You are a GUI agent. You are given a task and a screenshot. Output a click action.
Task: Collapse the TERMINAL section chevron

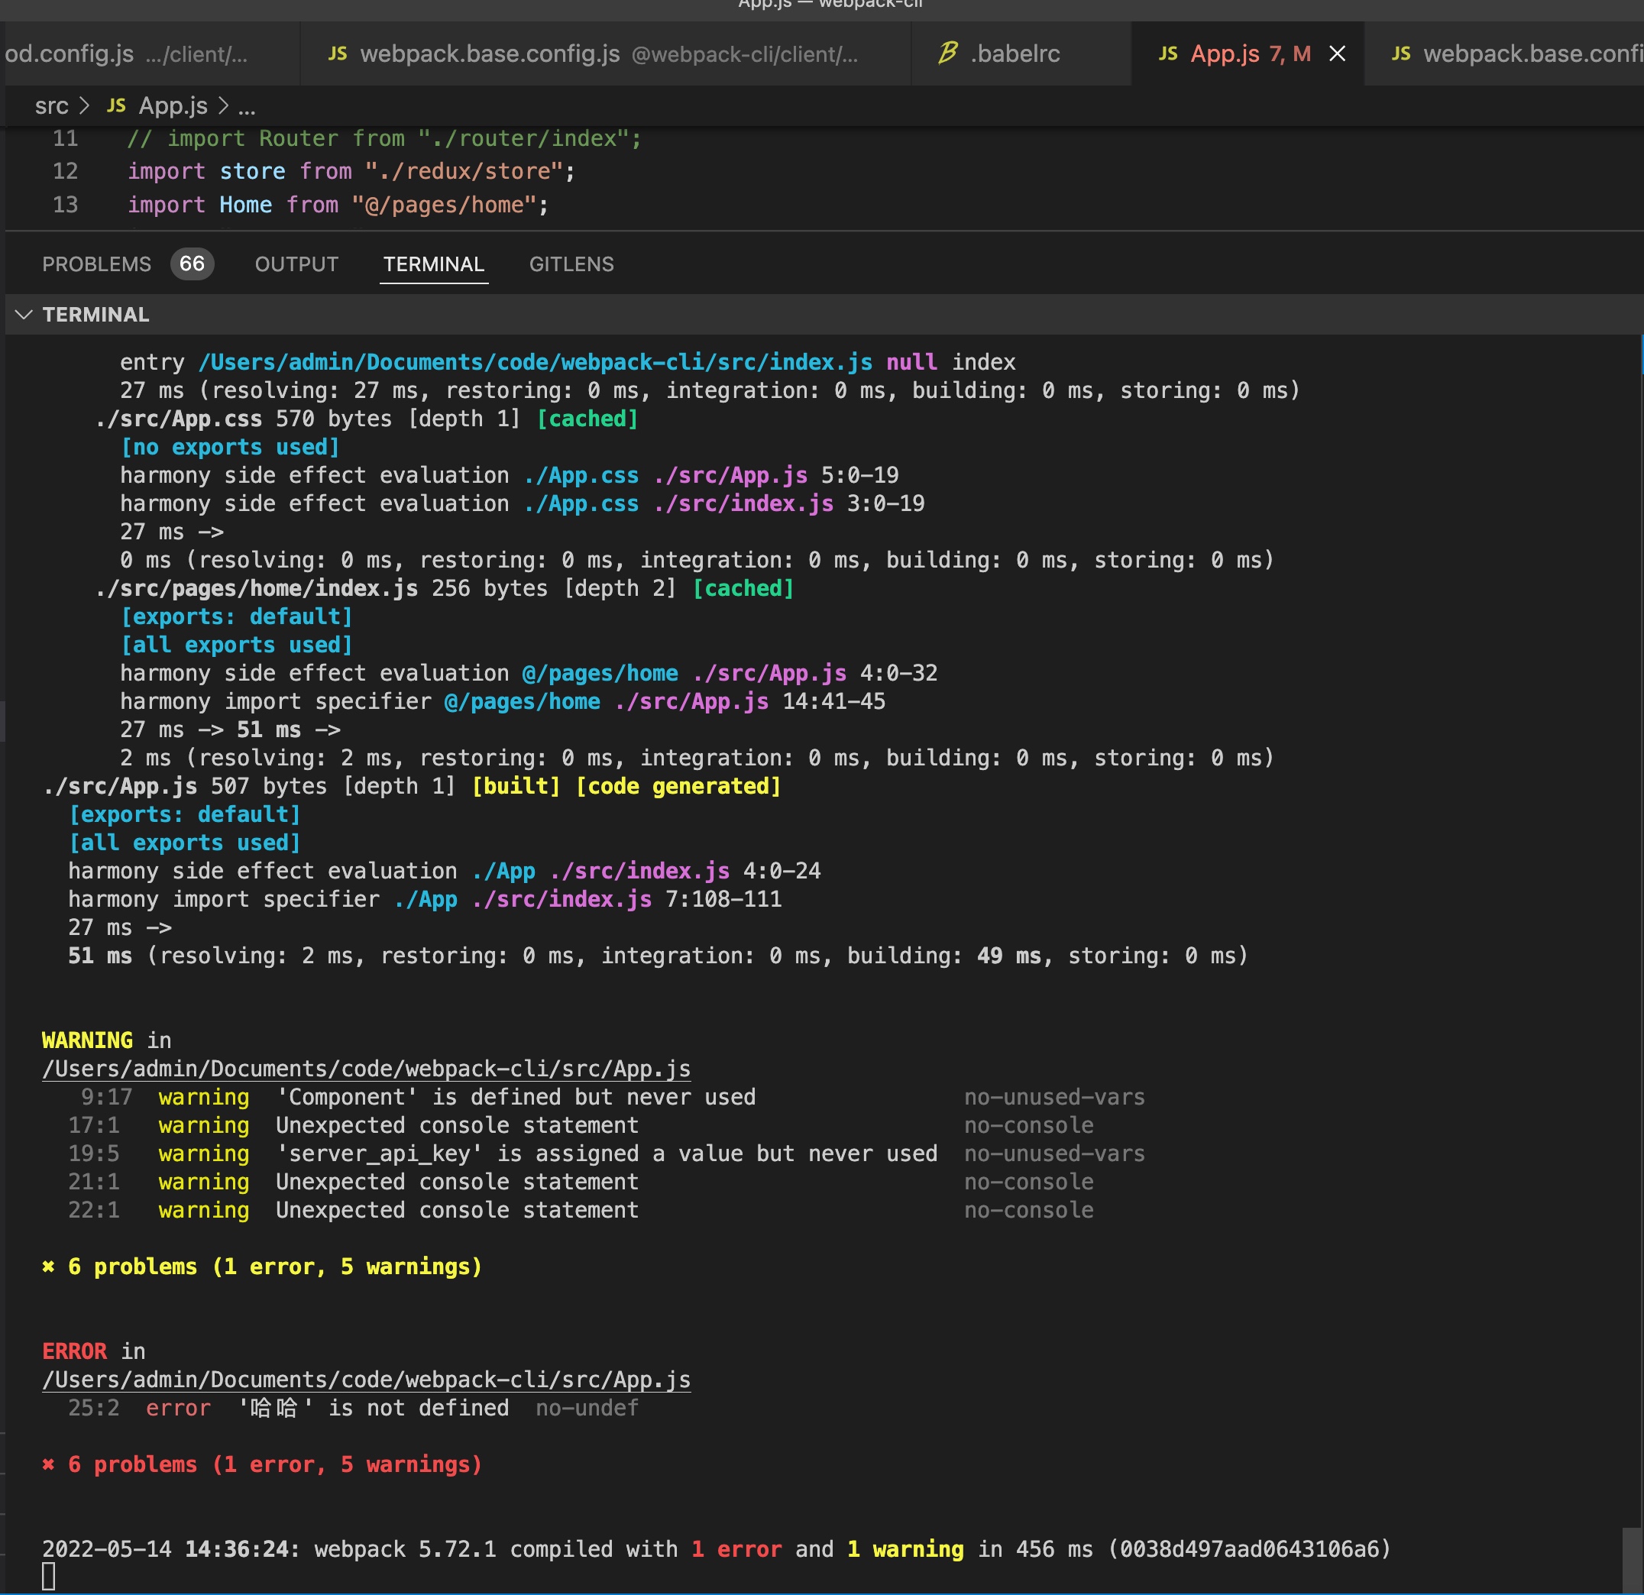click(x=24, y=315)
